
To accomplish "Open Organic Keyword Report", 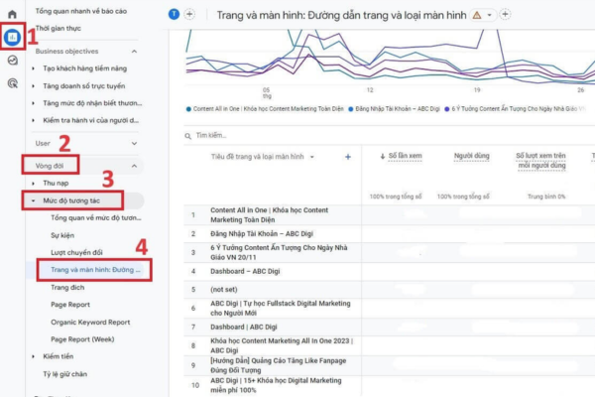I will click(x=90, y=323).
